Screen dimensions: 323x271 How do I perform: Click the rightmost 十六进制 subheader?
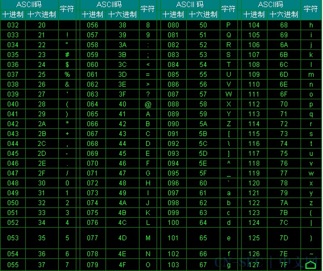point(284,15)
